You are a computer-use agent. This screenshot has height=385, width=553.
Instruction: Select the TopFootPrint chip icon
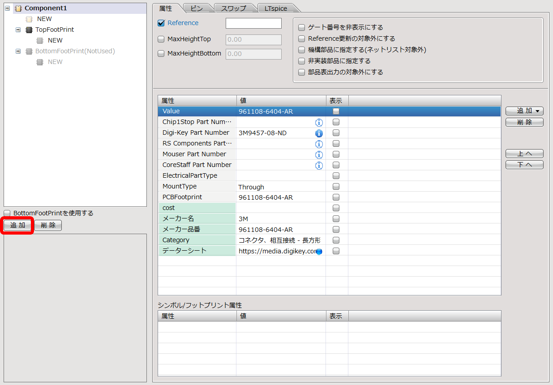pyautogui.click(x=29, y=30)
